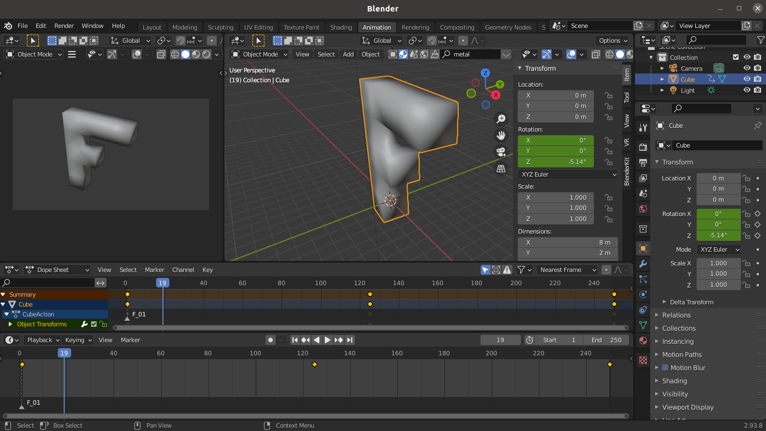
Task: Switch to the Modeling workspace tab
Action: (x=184, y=27)
